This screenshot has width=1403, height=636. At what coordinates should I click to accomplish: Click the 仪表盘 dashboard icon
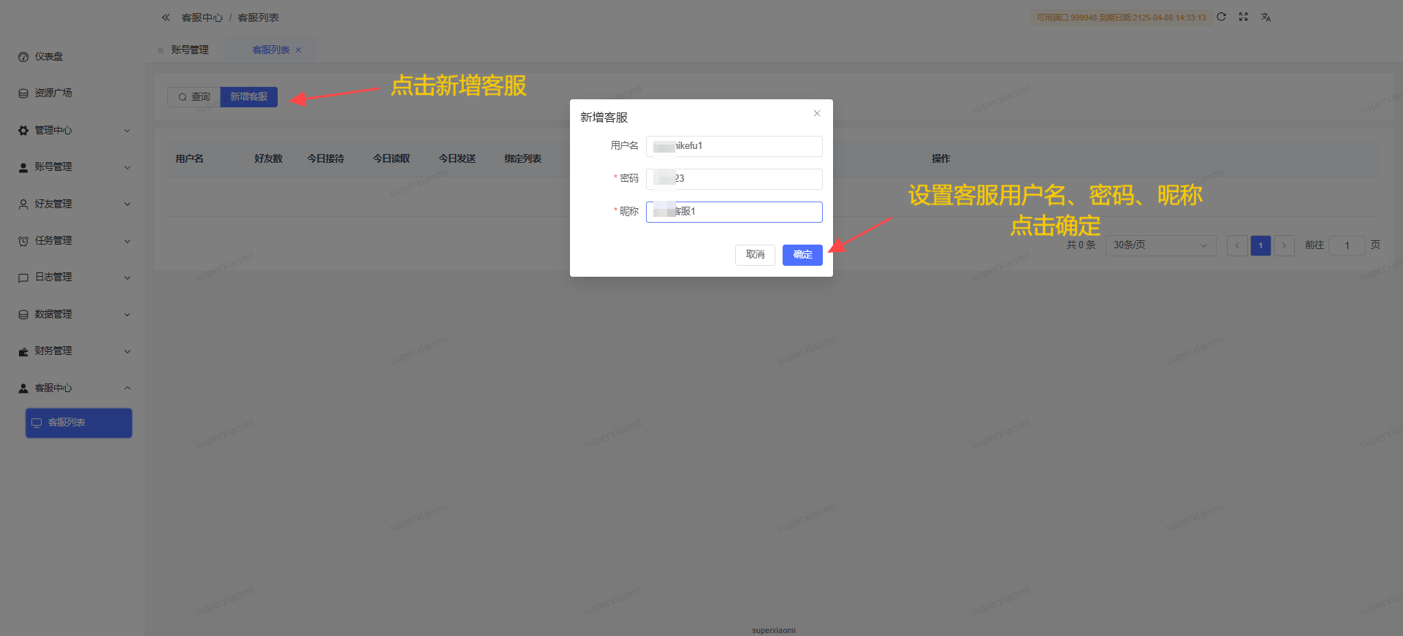23,57
